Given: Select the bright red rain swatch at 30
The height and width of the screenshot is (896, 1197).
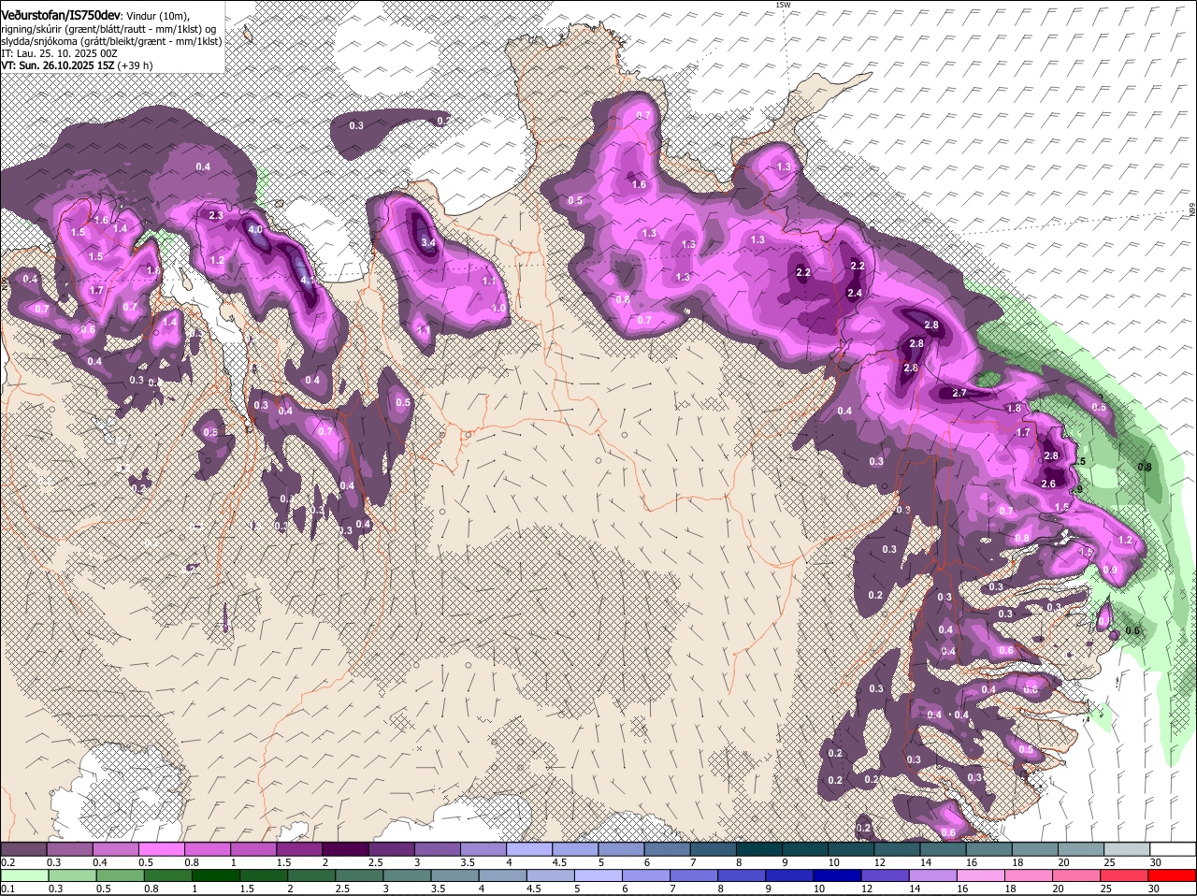Looking at the screenshot, I should [1172, 876].
